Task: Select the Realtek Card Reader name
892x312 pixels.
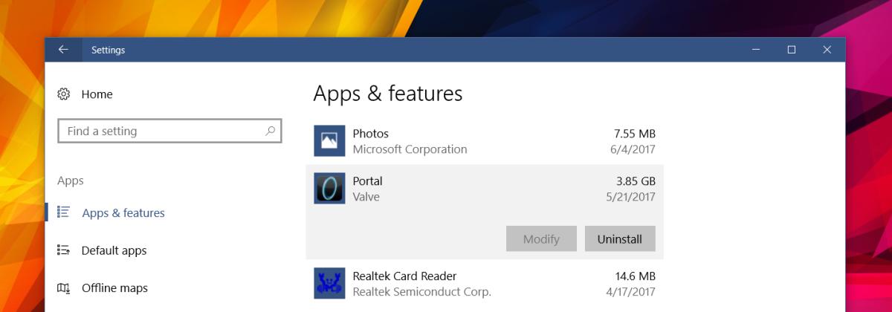Action: pyautogui.click(x=404, y=276)
